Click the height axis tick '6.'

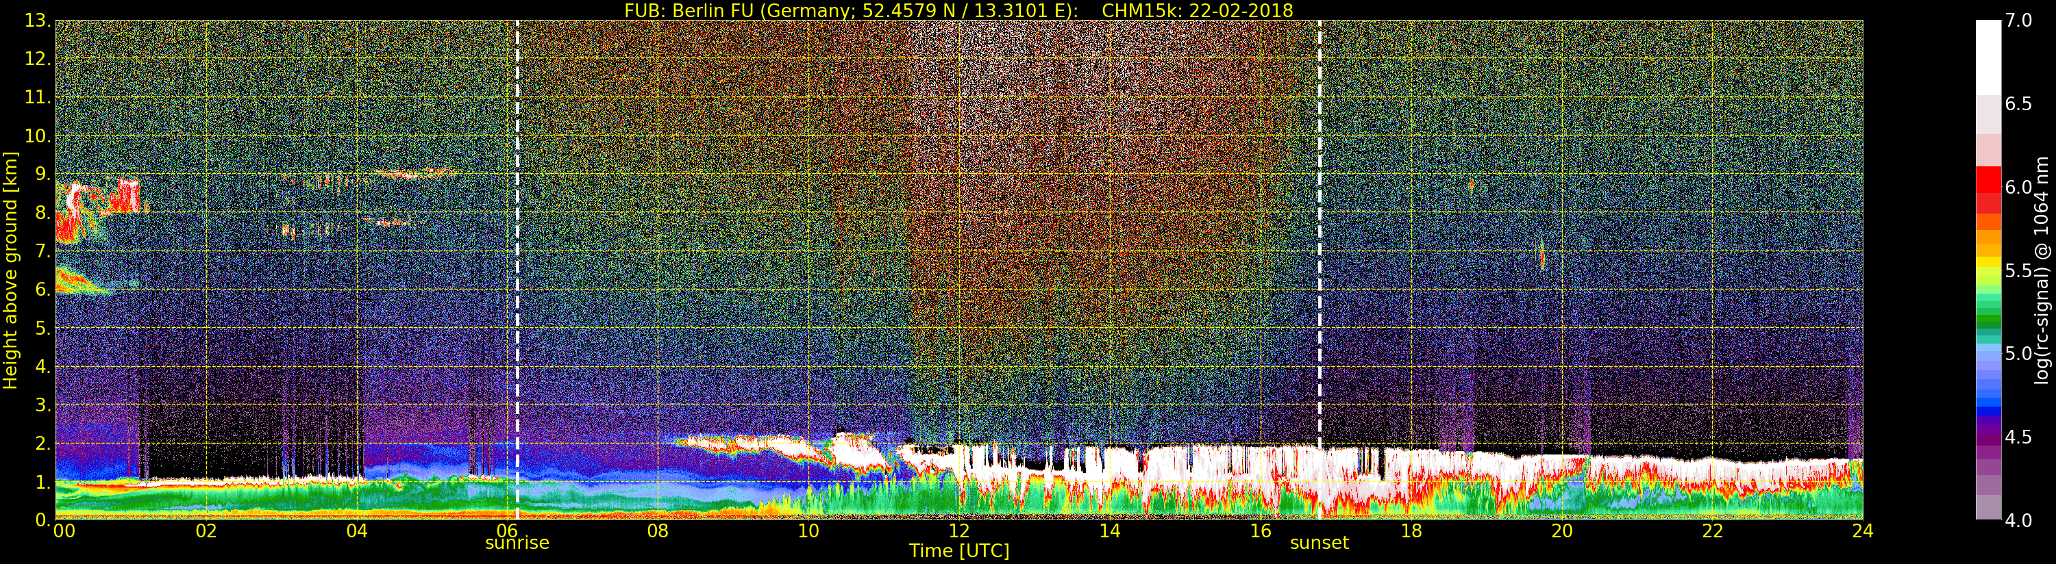tap(42, 290)
